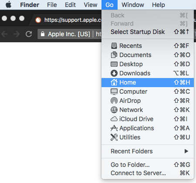The image size is (196, 183).
Task: Click the ⇧⌘A shortcut beside Applications
Action: [x=182, y=128]
